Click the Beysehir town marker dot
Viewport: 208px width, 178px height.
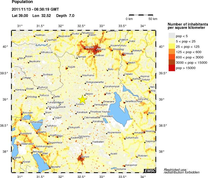(50, 167)
